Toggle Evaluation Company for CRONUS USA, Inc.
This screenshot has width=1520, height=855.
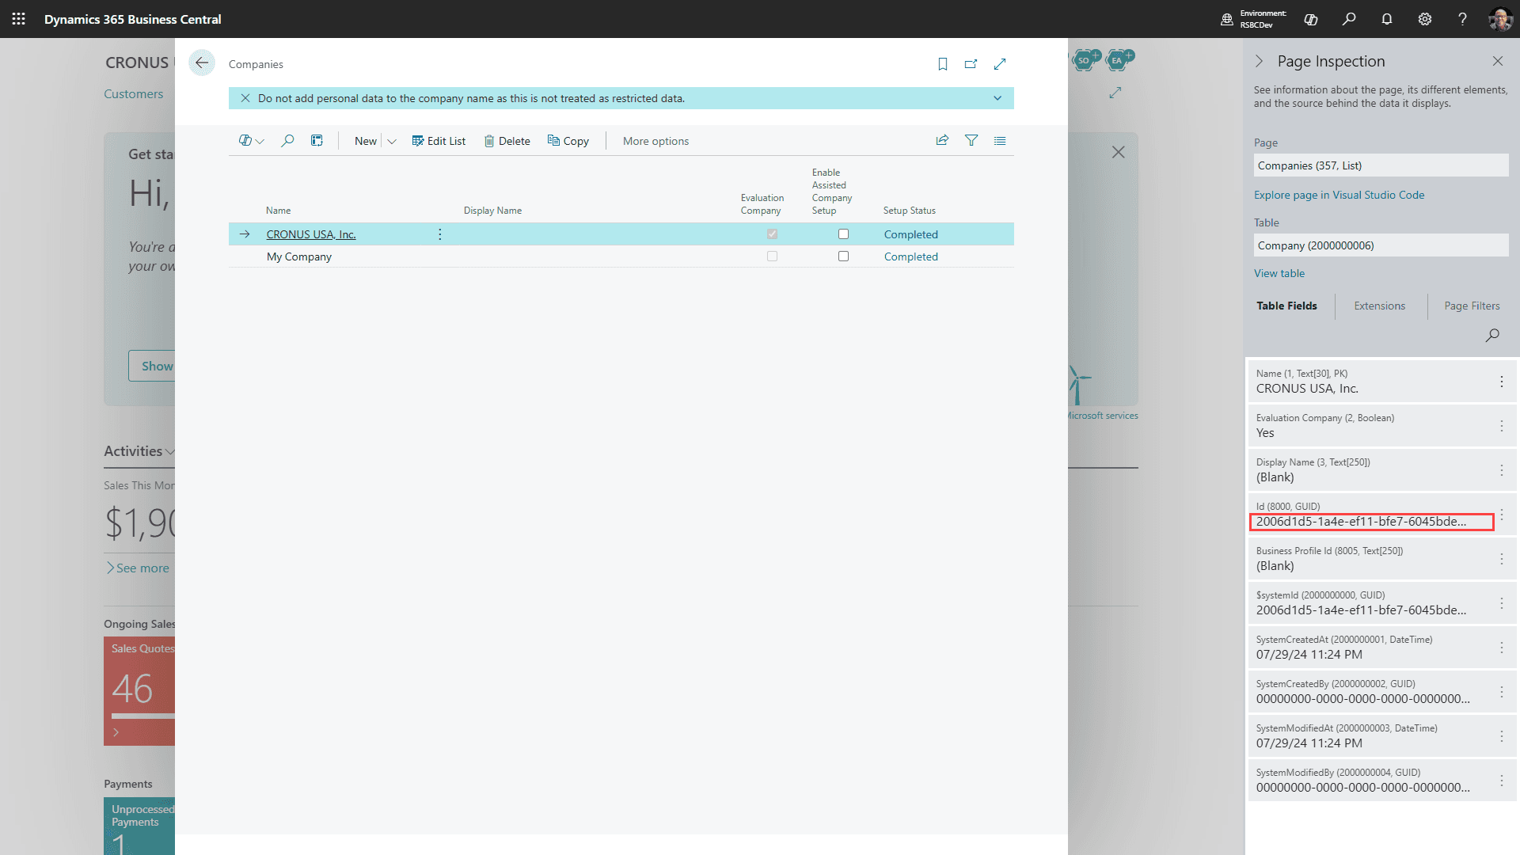coord(772,234)
